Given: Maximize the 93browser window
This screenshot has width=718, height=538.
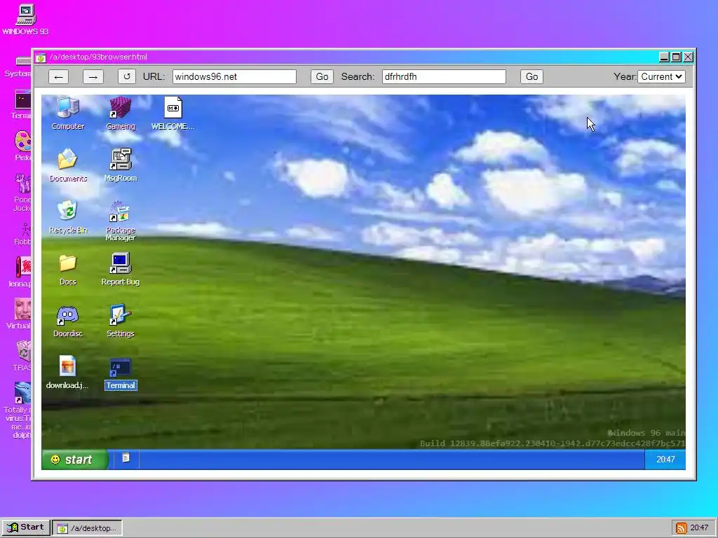Looking at the screenshot, I should 677,57.
